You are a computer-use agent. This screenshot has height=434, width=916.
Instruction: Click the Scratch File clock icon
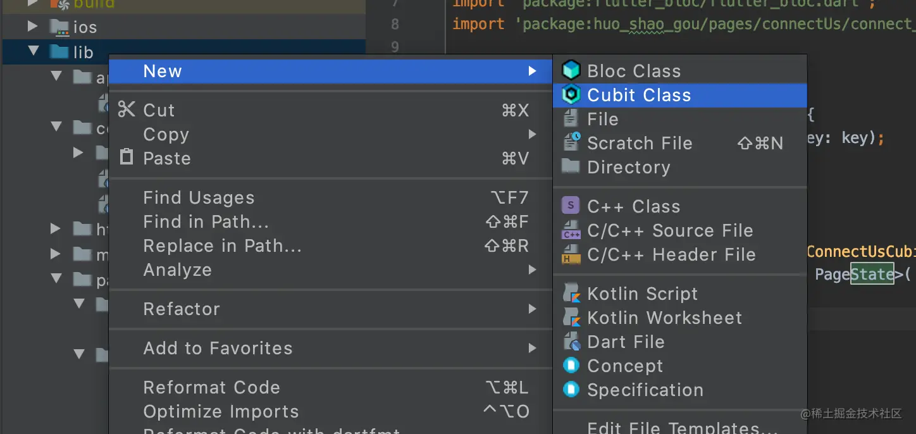pos(571,142)
